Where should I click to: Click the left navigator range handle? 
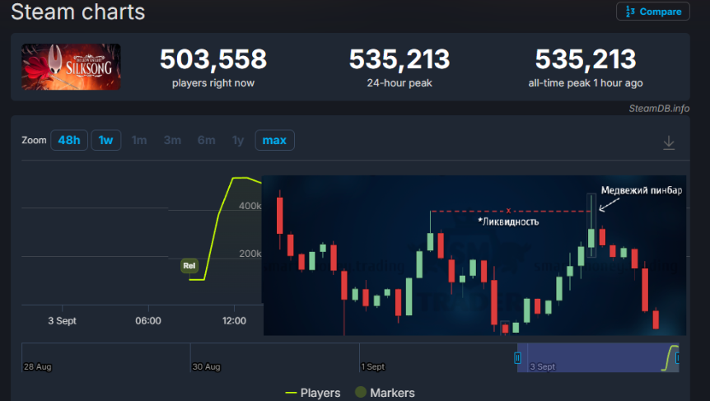517,357
